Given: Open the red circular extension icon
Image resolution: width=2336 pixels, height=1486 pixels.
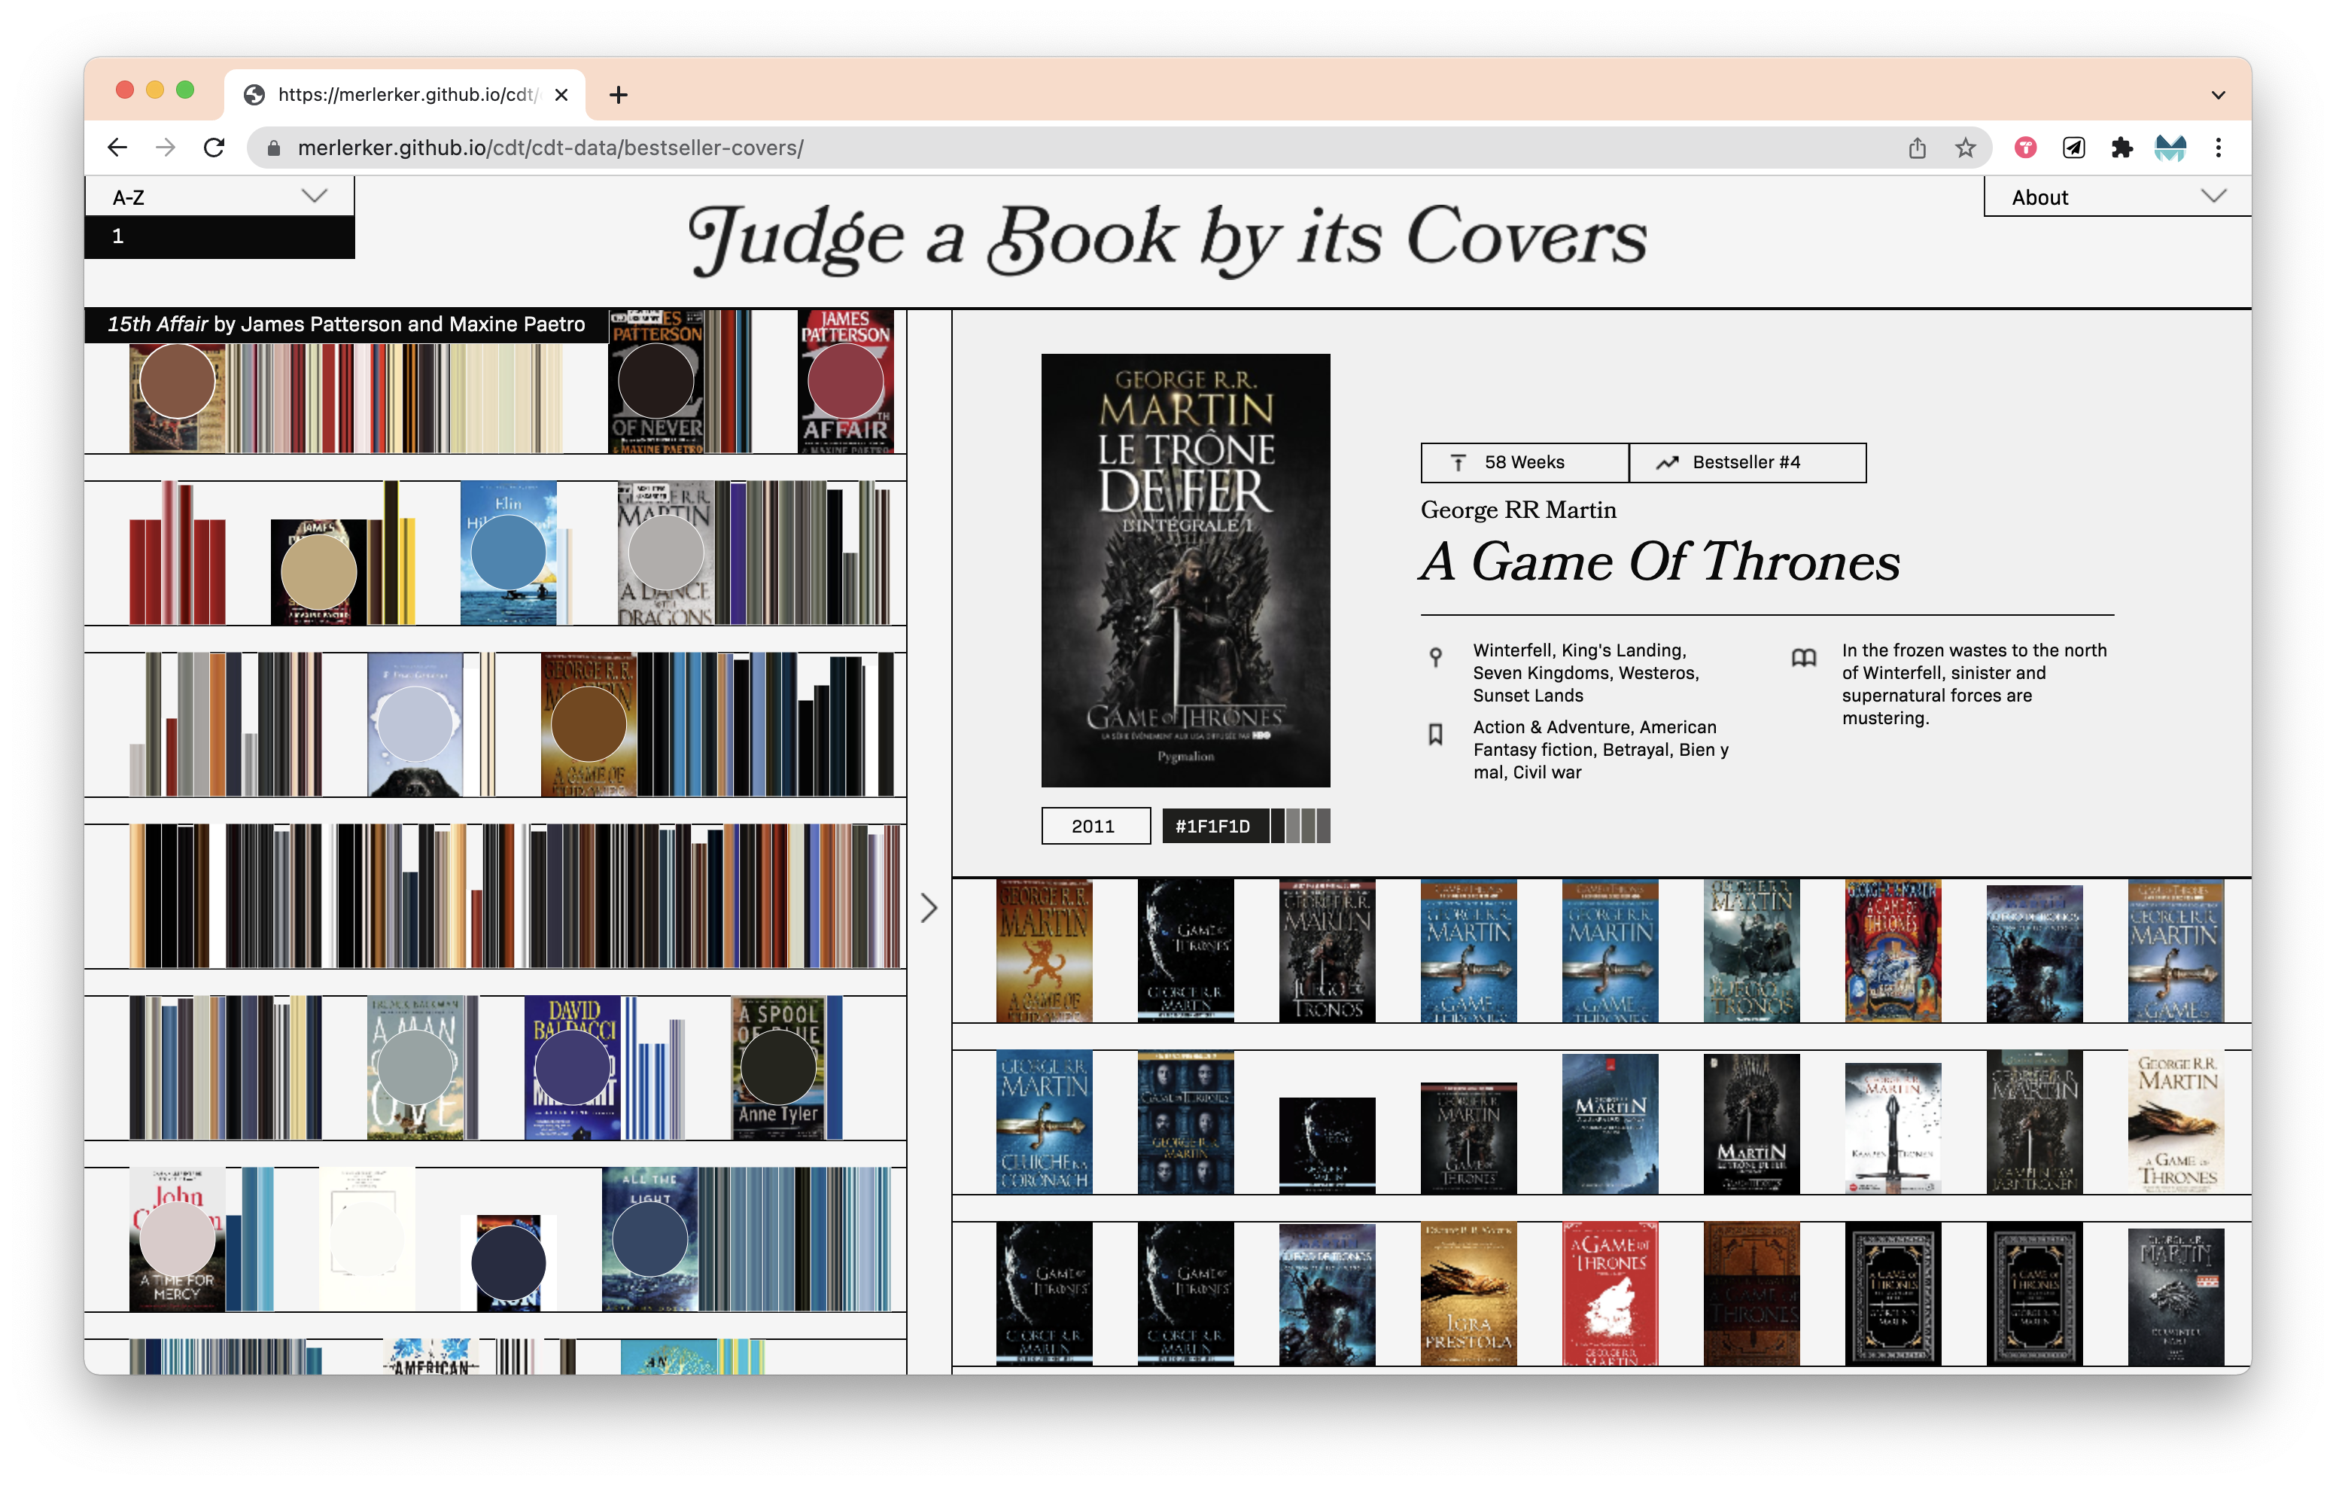Looking at the screenshot, I should [x=2024, y=148].
